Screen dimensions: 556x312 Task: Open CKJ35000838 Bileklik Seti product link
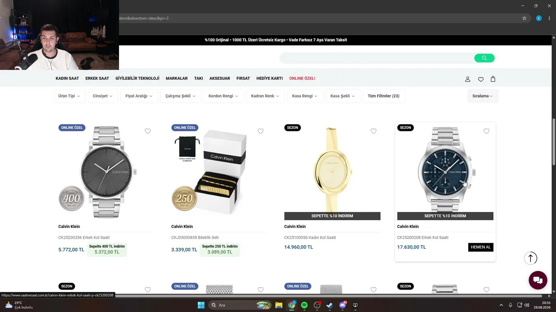coord(195,237)
